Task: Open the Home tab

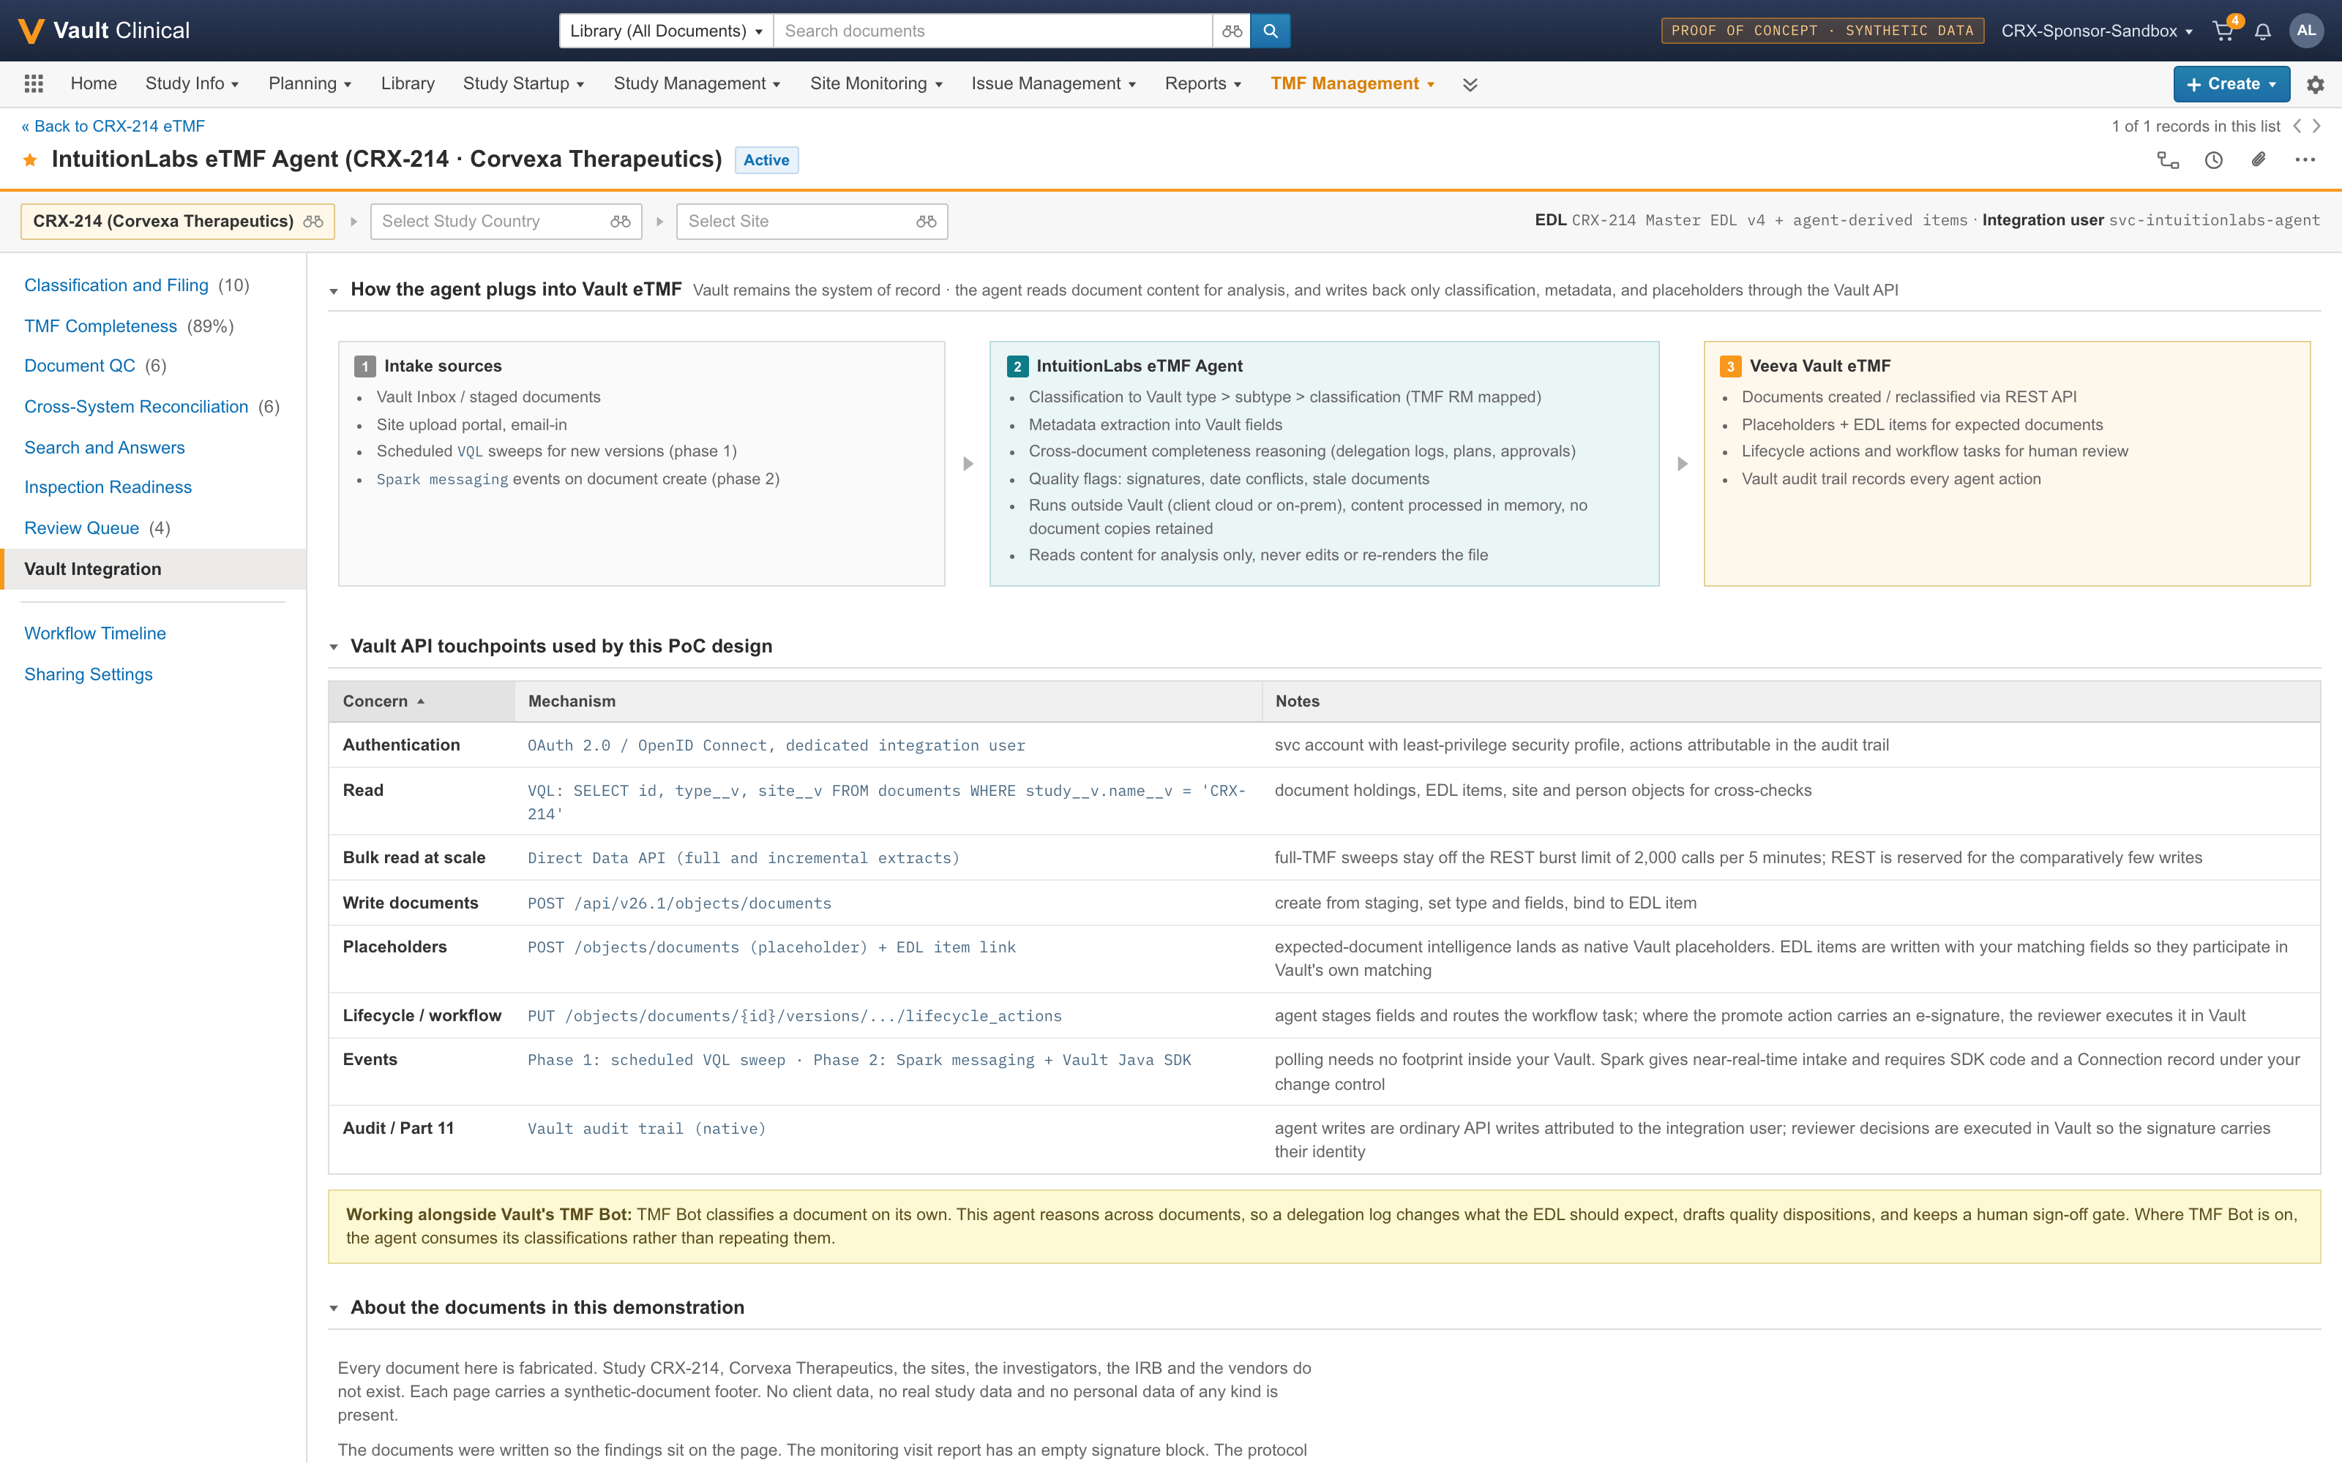Action: pos(94,84)
